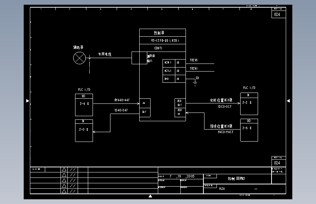Select the S6 terminal cell
Screen dimensions: 316x204
tap(180, 63)
